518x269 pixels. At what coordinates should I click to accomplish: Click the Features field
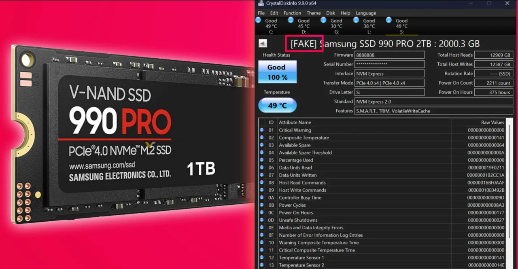[x=434, y=111]
